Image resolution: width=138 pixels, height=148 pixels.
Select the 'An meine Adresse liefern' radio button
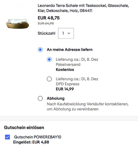[40, 50]
